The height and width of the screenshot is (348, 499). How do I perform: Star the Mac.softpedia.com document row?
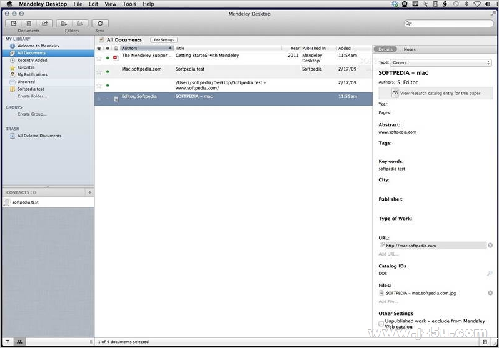click(99, 72)
